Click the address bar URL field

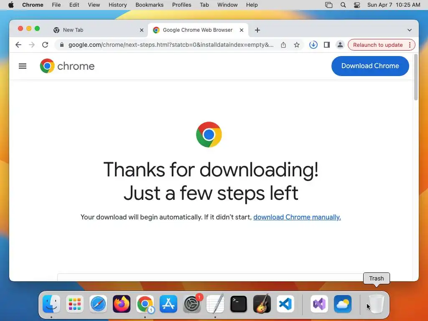(171, 45)
